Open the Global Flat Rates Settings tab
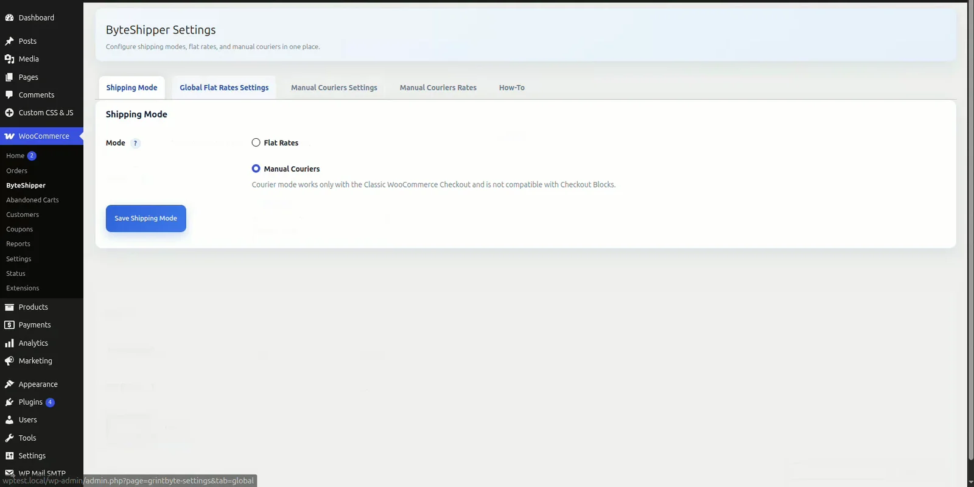974x487 pixels. (x=224, y=88)
